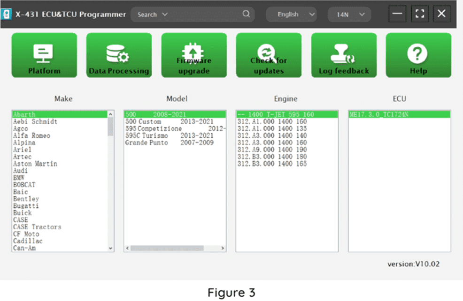Select Audi in the Make list
This screenshot has width=463, height=301.
60,171
